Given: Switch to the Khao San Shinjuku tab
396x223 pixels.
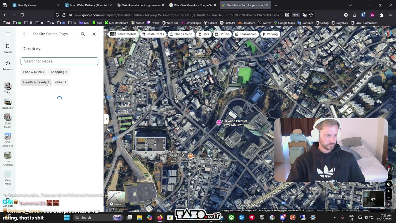Looking at the screenshot, I should coord(192,5).
